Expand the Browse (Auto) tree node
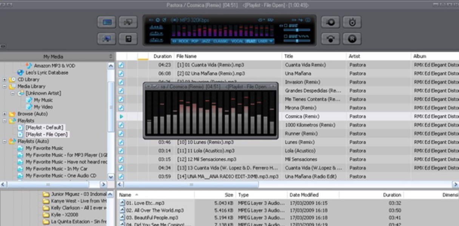Screen dimensions: 459x226 click(x=5, y=114)
